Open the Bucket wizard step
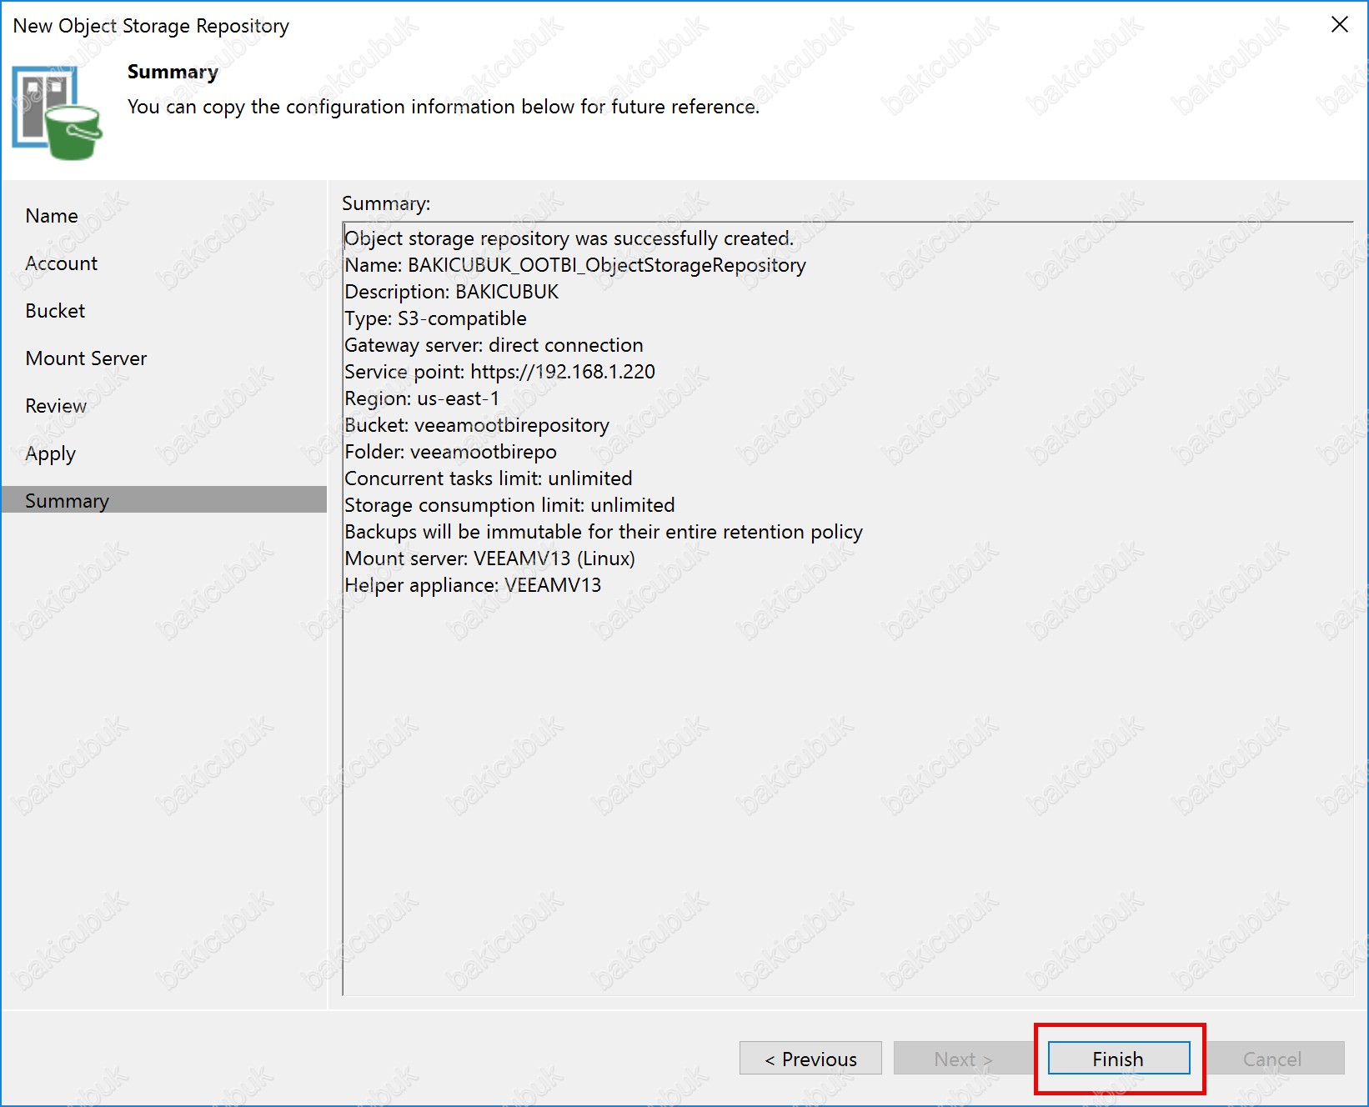This screenshot has width=1369, height=1107. pos(55,311)
